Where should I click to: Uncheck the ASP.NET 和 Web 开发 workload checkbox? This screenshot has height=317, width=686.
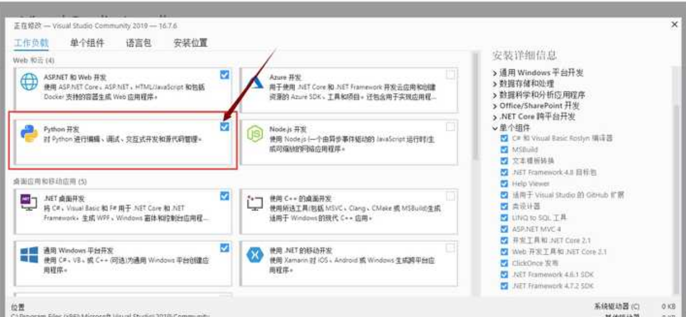point(225,75)
